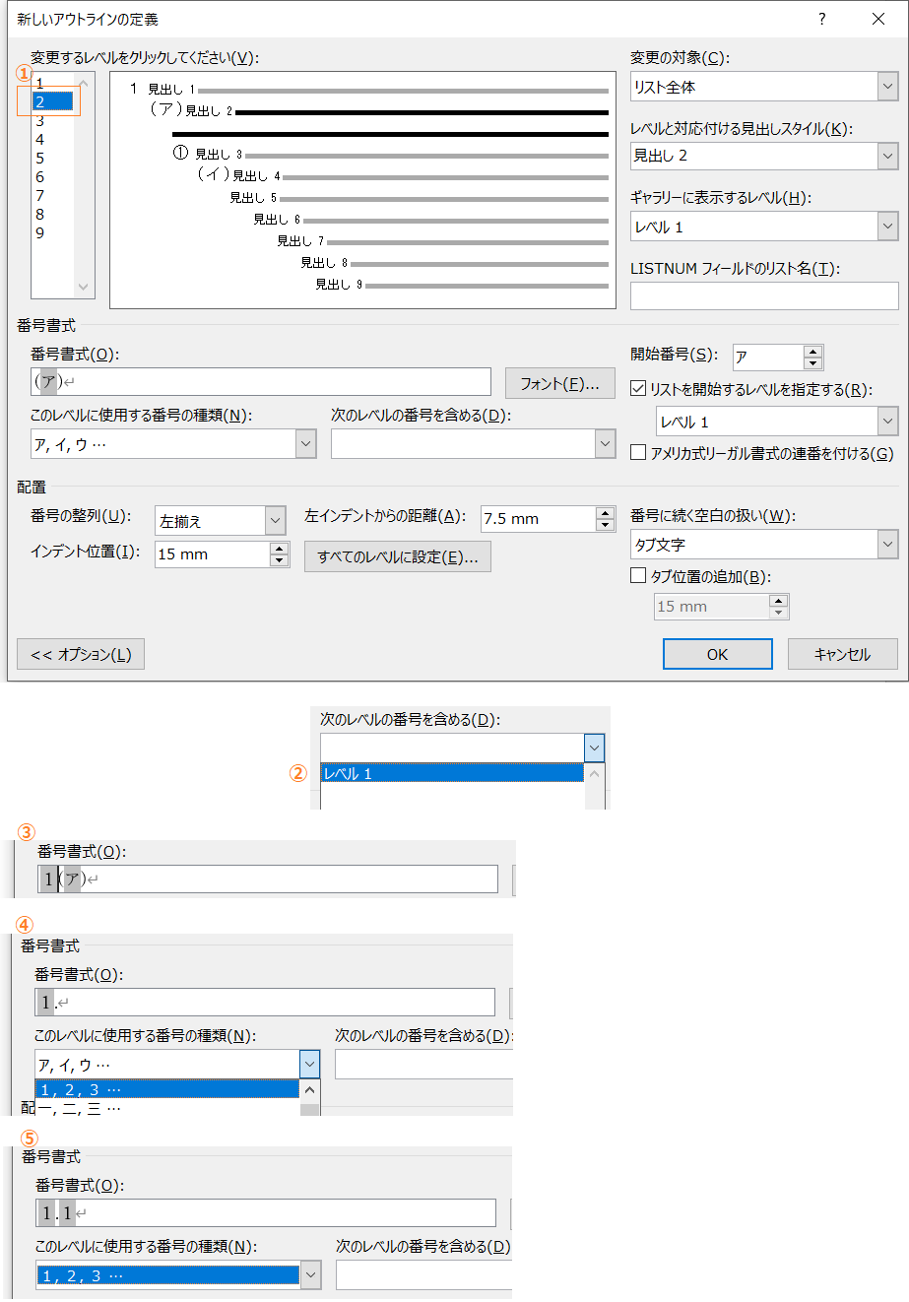Increase the 開始番号 start number spinner
This screenshot has width=909, height=1302.
tap(812, 352)
